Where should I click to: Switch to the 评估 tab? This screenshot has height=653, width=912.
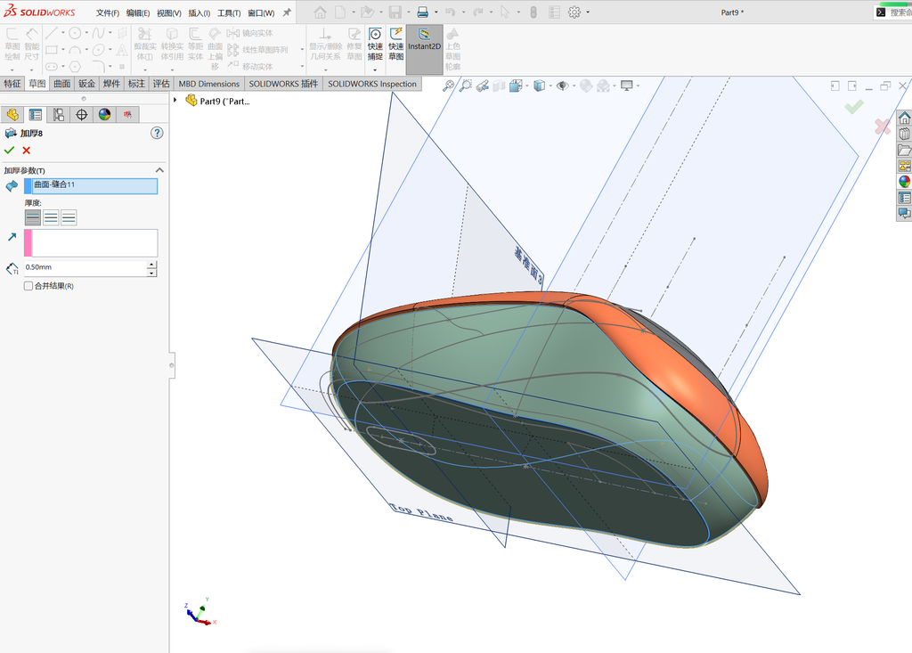161,84
